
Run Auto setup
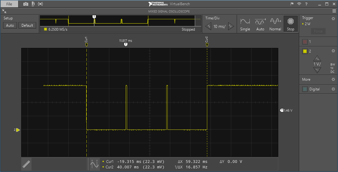point(10,25)
